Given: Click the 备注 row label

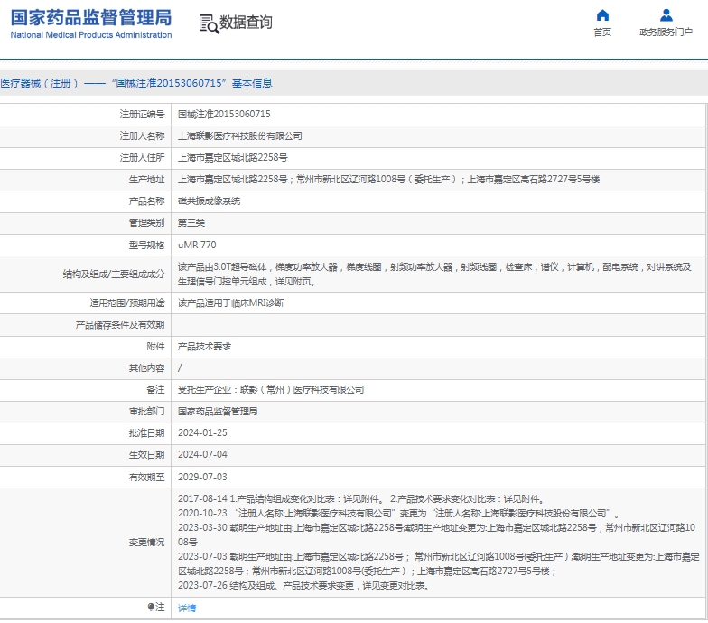Looking at the screenshot, I should point(155,390).
